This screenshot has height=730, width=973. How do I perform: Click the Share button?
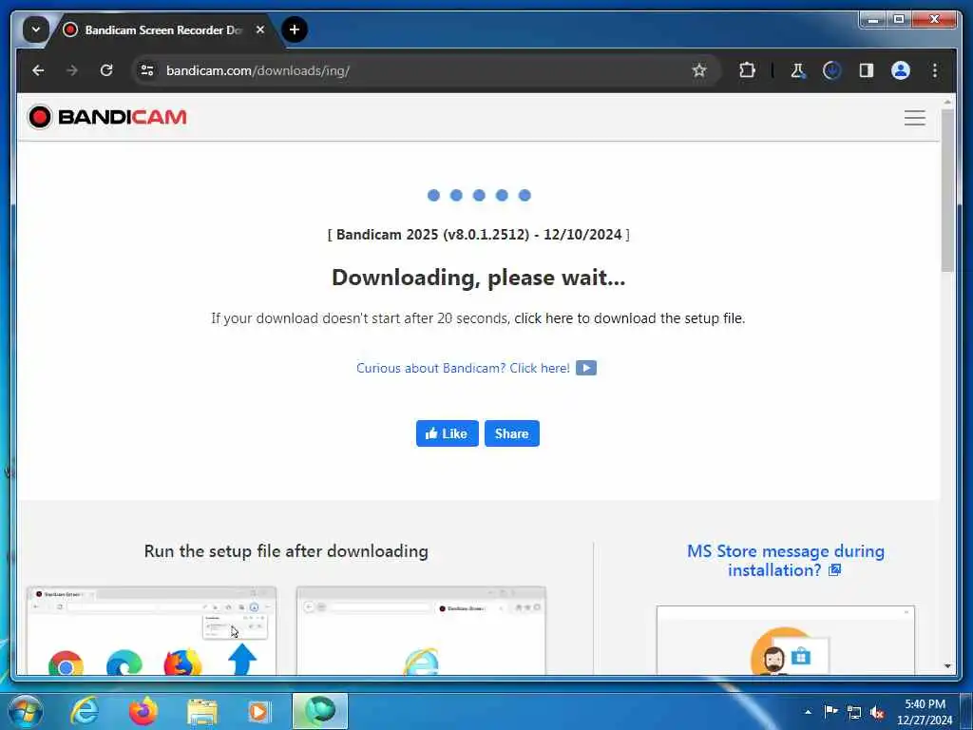point(512,433)
